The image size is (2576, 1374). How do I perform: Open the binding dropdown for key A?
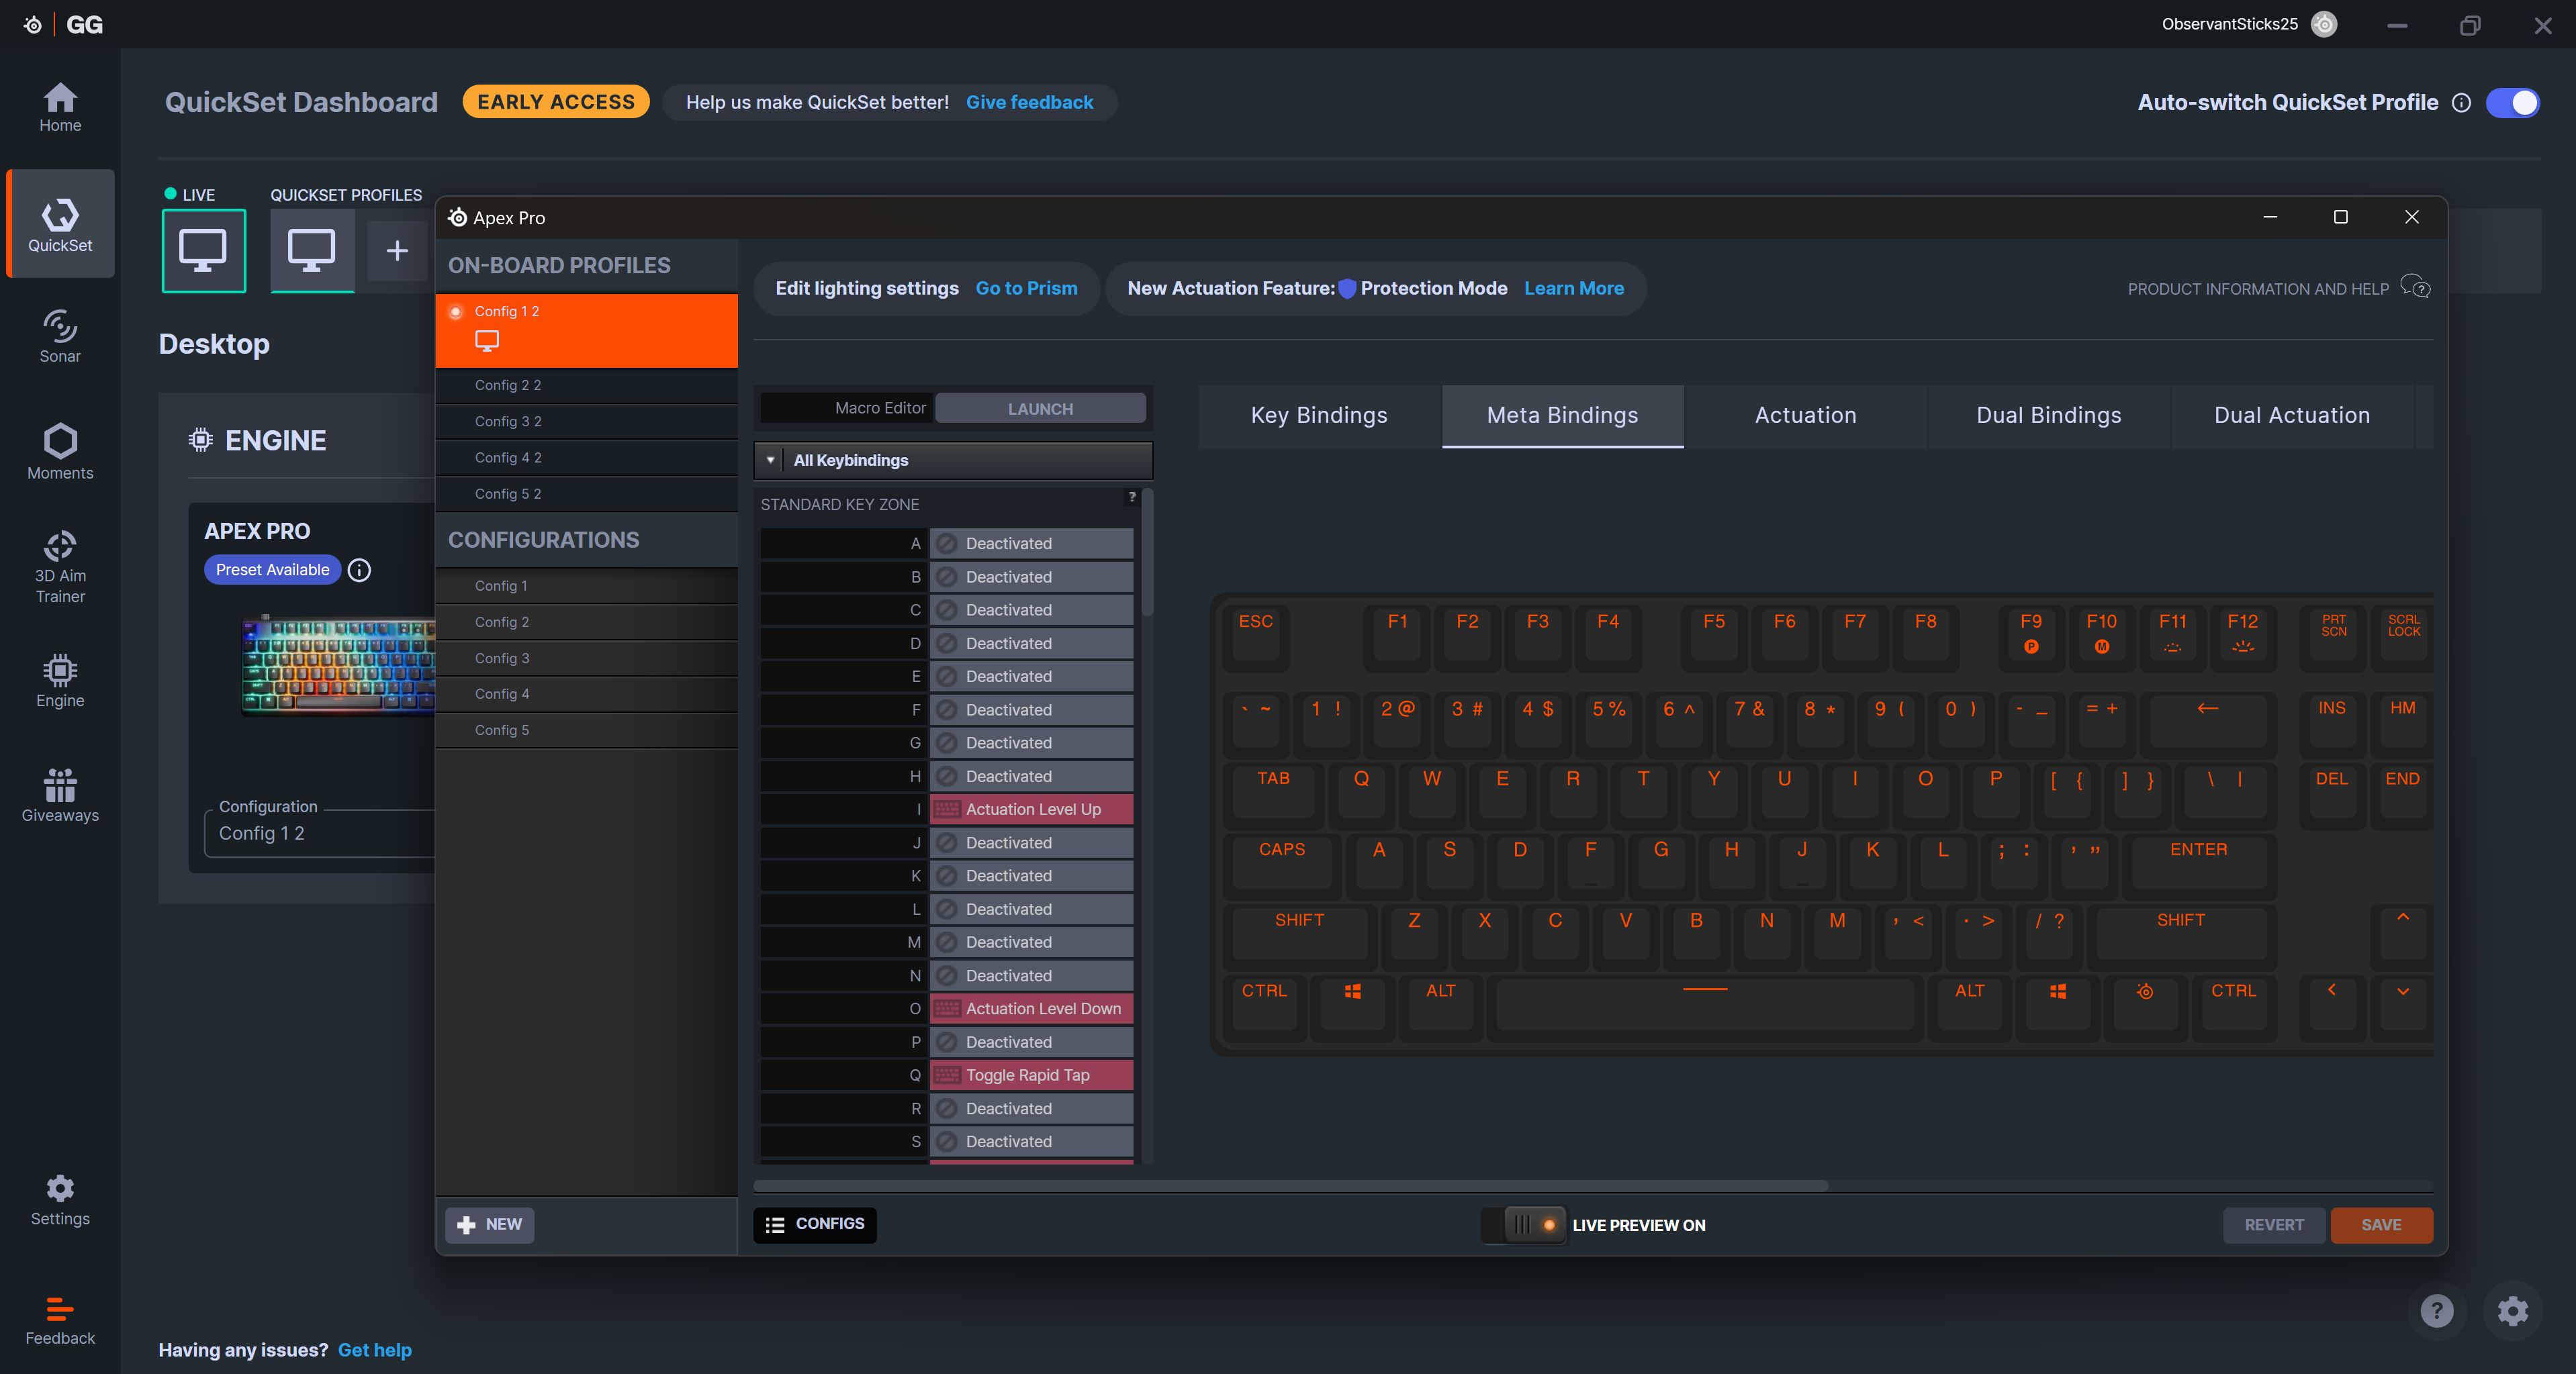coord(1031,544)
